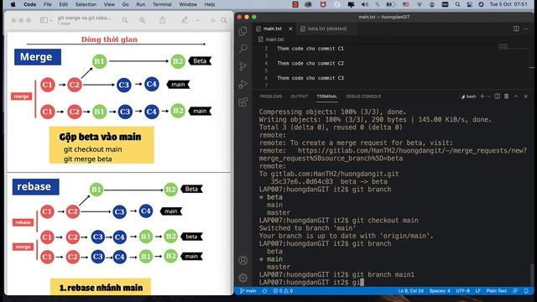Screen dimensions: 537x302
Task: Open Manage gear in activity bar
Action: click(x=242, y=278)
